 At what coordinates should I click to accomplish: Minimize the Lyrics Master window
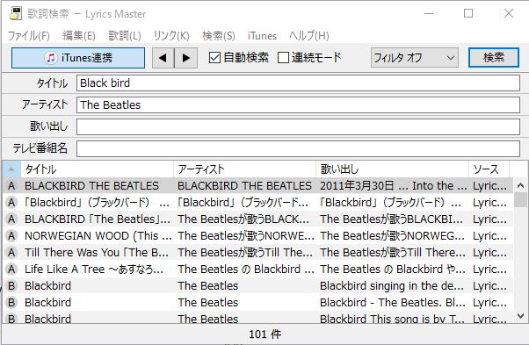click(x=429, y=13)
